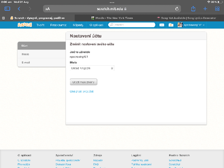Click the Scratch logo
The image size is (224, 168).
(x=25, y=25)
